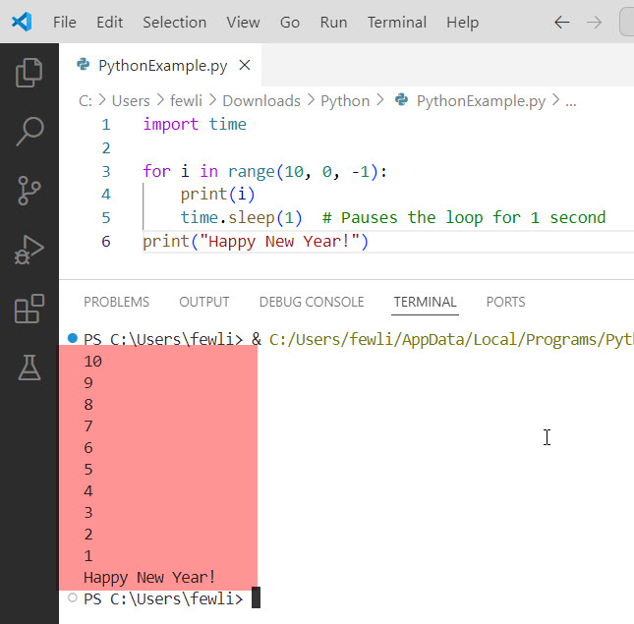Open the Extensions view
Screen dimensions: 634x624
(x=29, y=309)
